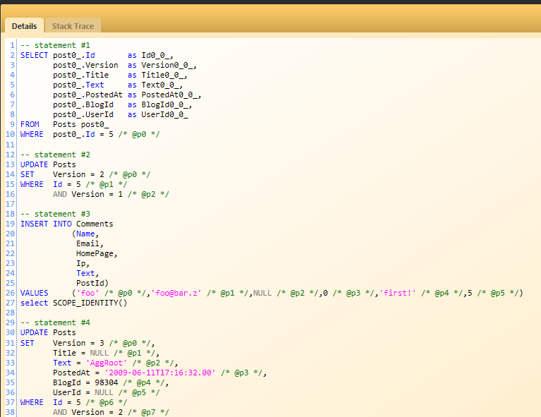Click 'Title0_0_,' alias on line 4
Screen dimensions: 541x417
click(x=165, y=75)
